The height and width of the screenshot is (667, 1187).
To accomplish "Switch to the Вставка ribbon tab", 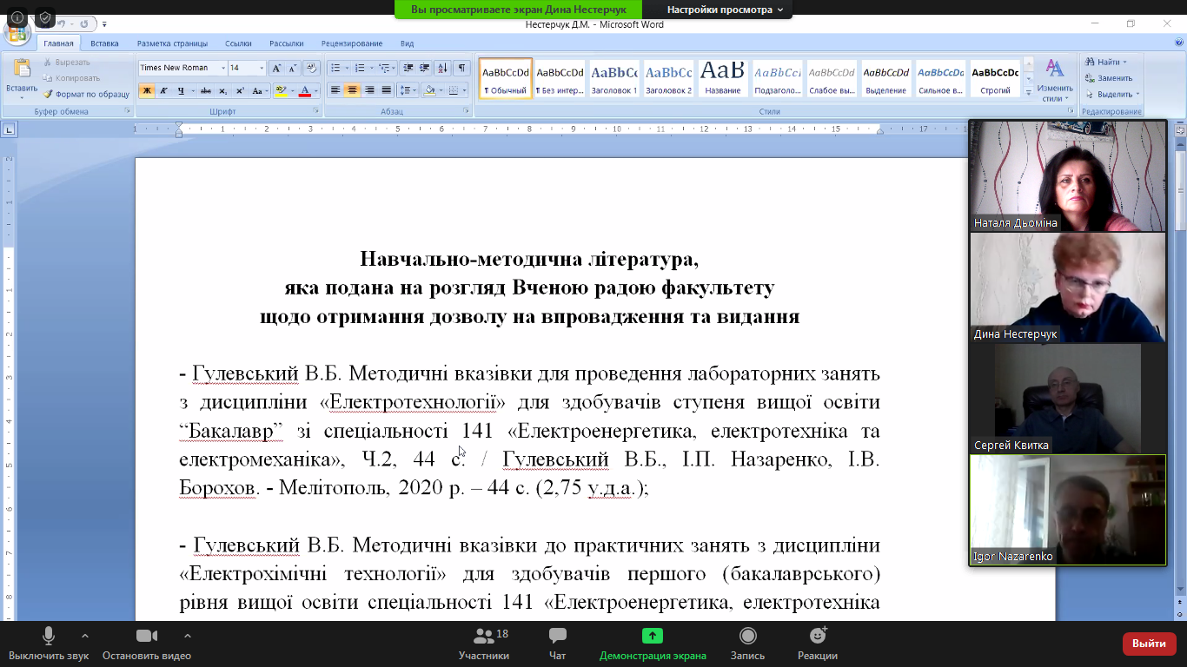I will 104,43.
